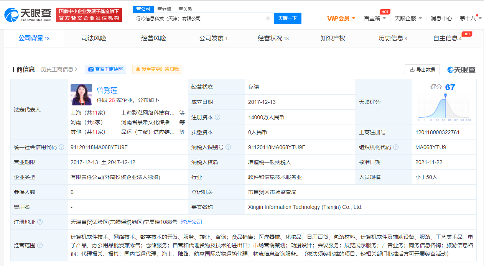Select the 查公司 search tab

[143, 9]
